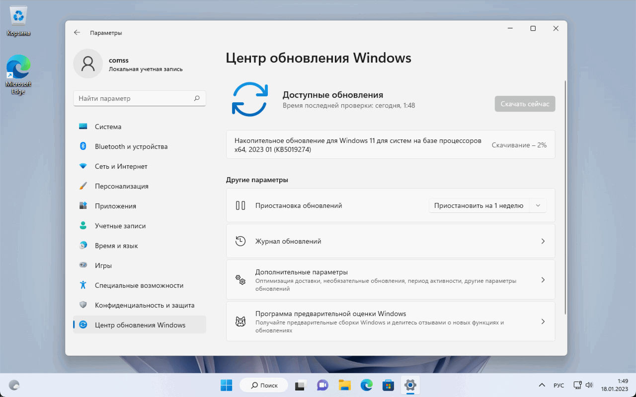Click the Учетные записи person icon
The width and height of the screenshot is (636, 397).
pyautogui.click(x=83, y=226)
